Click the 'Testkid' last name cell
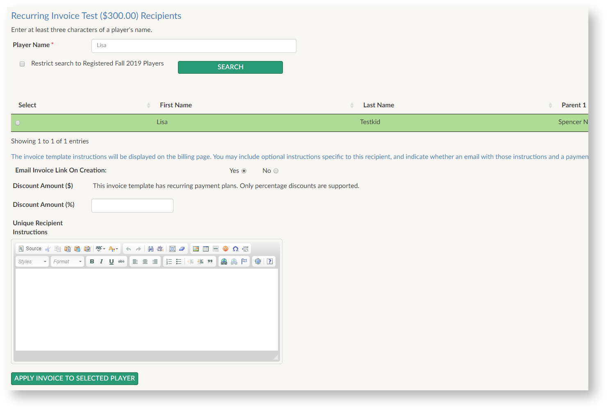The height and width of the screenshot is (410, 608). tap(370, 122)
